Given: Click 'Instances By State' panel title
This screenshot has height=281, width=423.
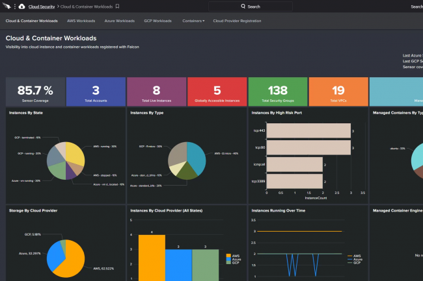Looking at the screenshot, I should (26, 113).
